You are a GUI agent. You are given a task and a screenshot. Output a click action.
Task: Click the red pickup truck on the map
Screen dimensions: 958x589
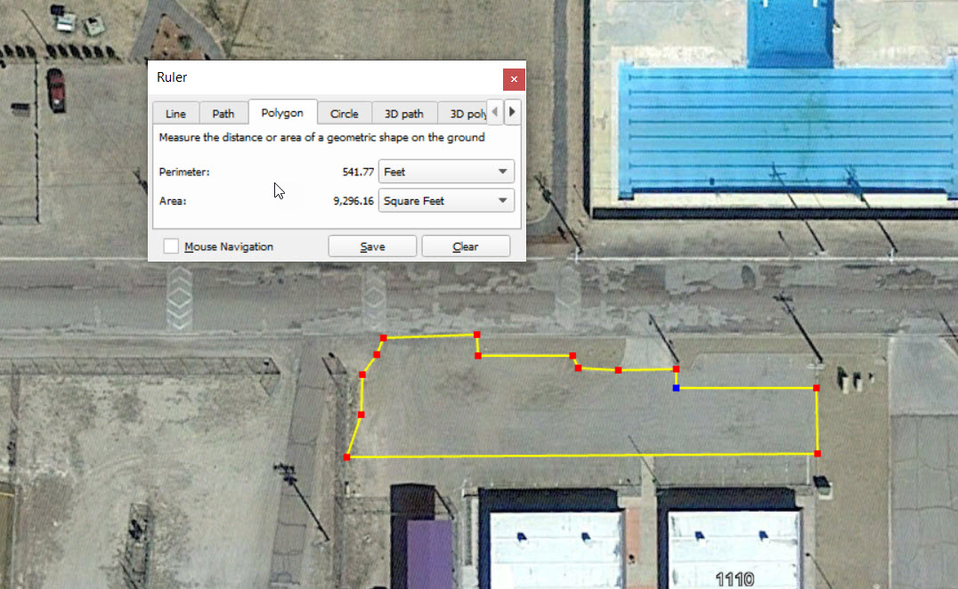(57, 89)
